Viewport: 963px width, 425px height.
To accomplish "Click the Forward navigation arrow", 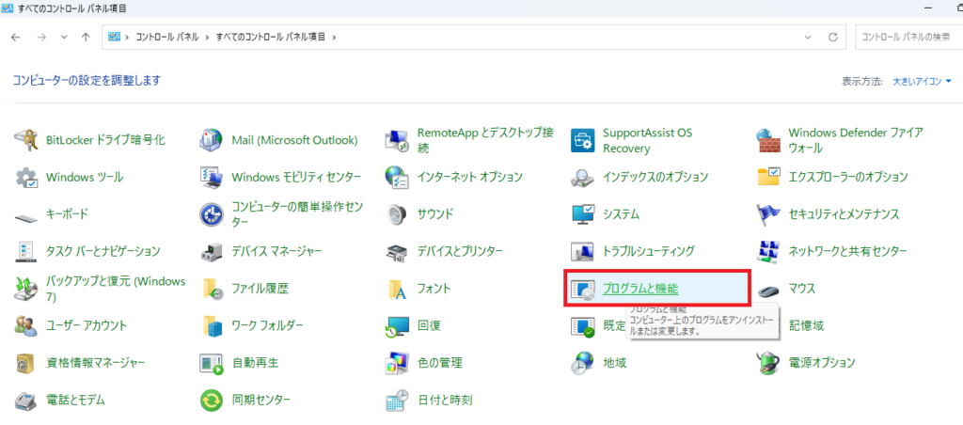I will [x=41, y=37].
